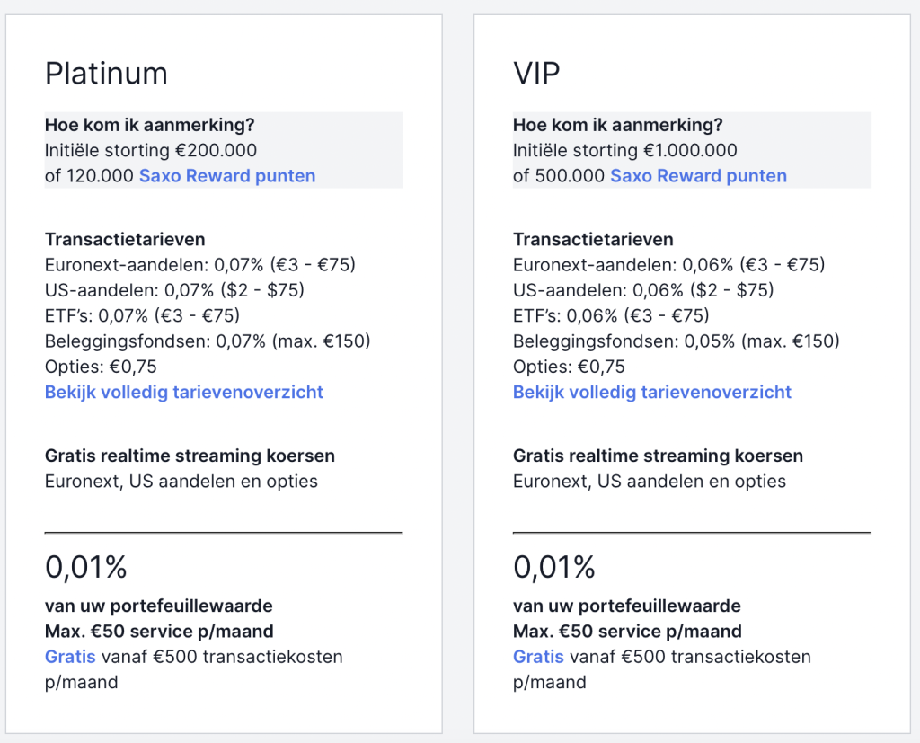Viewport: 920px width, 743px height.
Task: Click the 0,01% rate in the VIP card
Action: pyautogui.click(x=554, y=566)
